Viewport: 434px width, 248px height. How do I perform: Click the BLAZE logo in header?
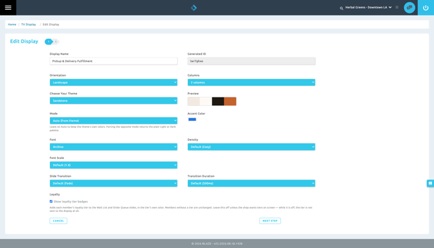pyautogui.click(x=194, y=8)
